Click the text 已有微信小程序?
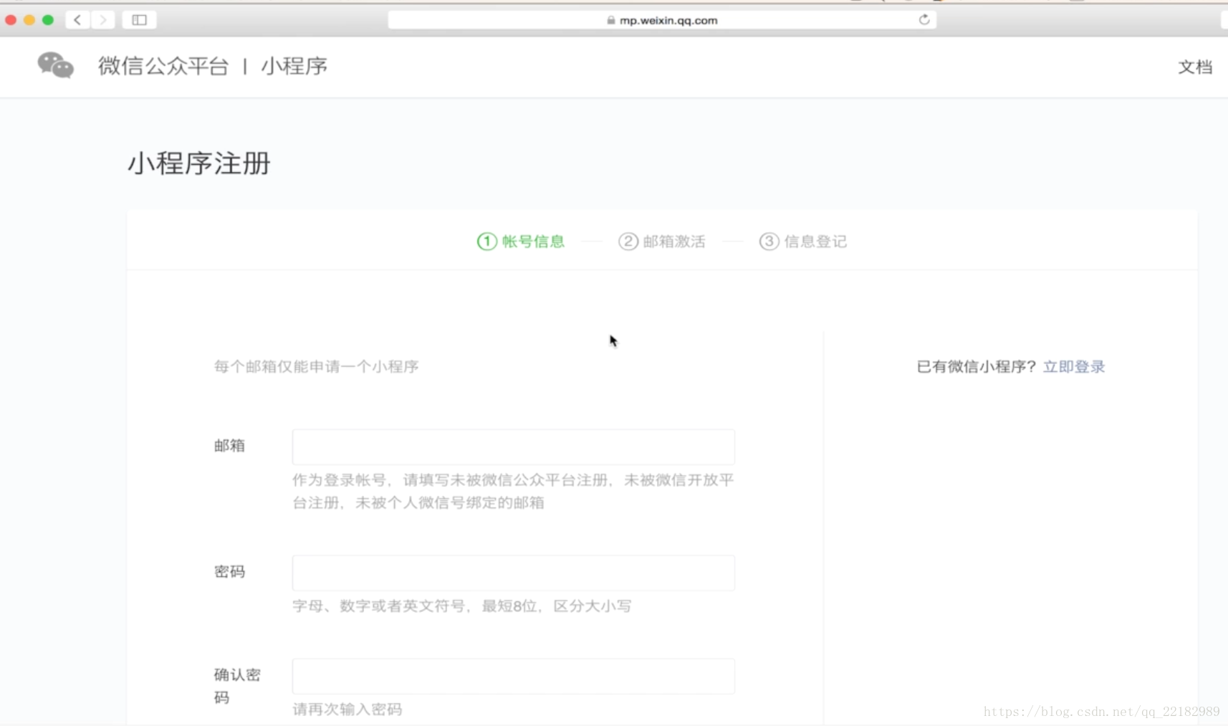 coord(977,367)
